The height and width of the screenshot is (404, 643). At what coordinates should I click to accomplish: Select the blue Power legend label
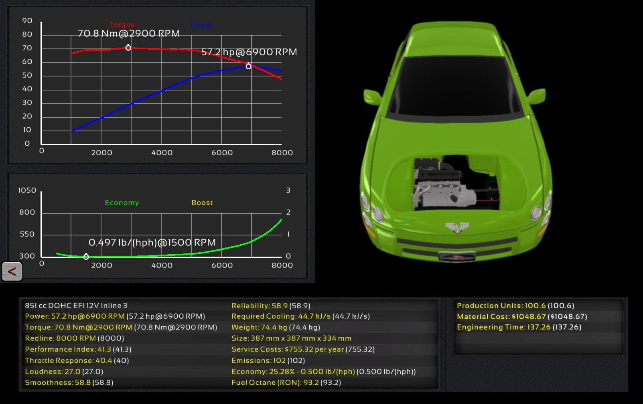202,25
